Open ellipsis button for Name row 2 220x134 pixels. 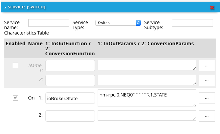pyautogui.click(x=207, y=80)
